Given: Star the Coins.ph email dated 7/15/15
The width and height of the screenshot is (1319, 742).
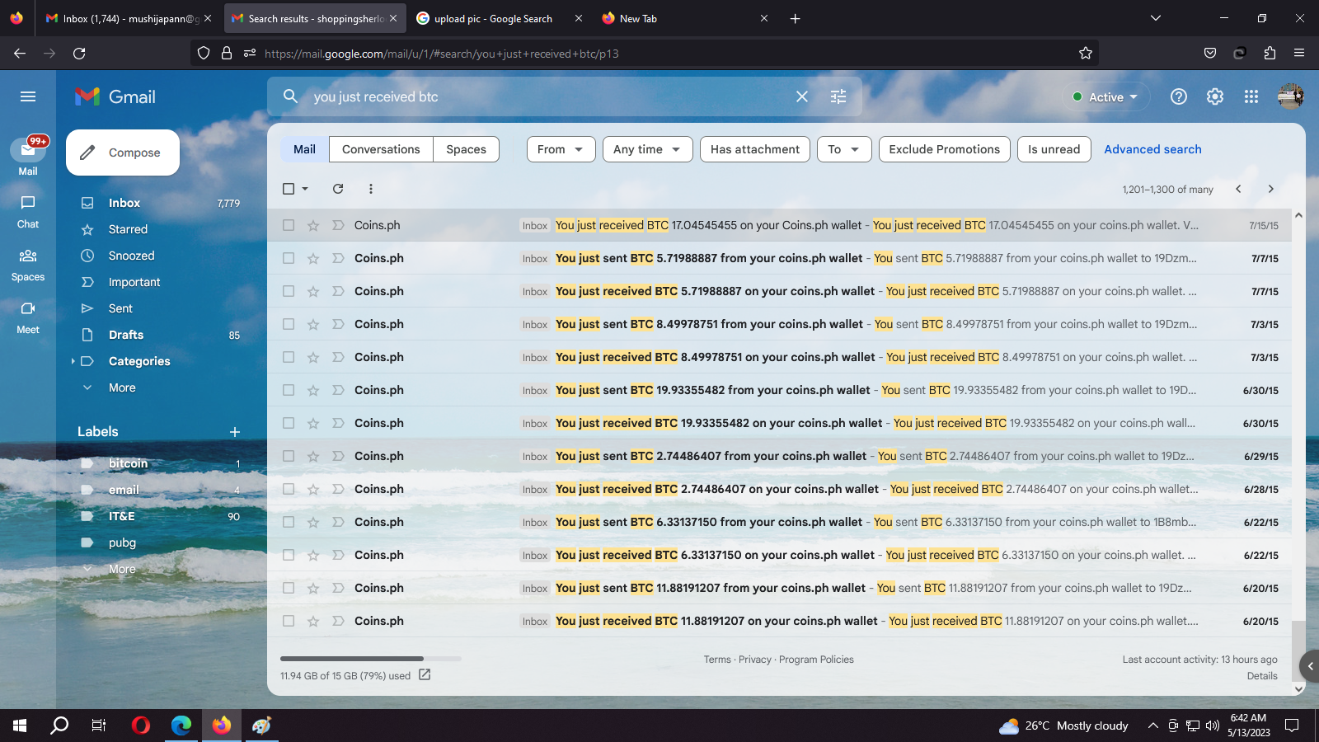Looking at the screenshot, I should coord(313,225).
